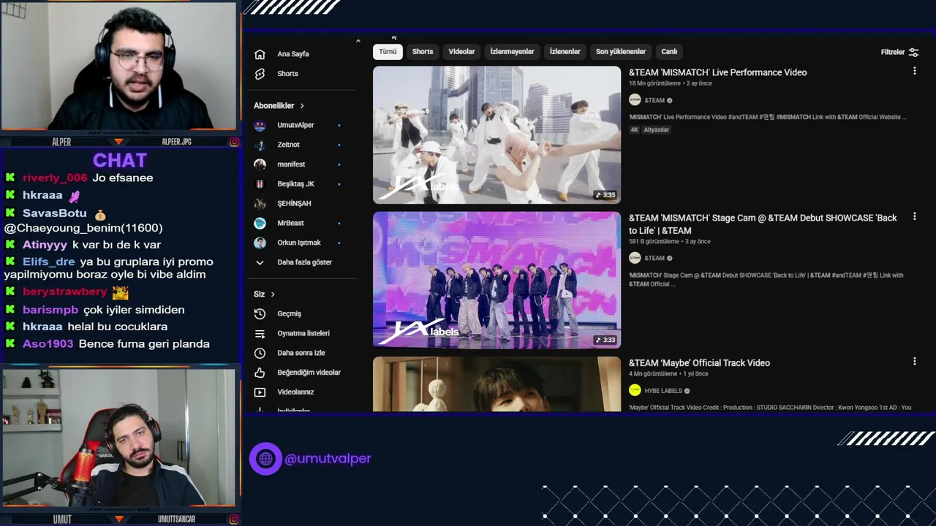Viewport: 936px width, 526px height.
Task: Click the 3:33 duration on Stage Cam thumbnail
Action: coord(605,340)
